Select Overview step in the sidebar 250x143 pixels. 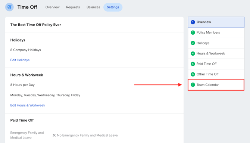pos(216,22)
